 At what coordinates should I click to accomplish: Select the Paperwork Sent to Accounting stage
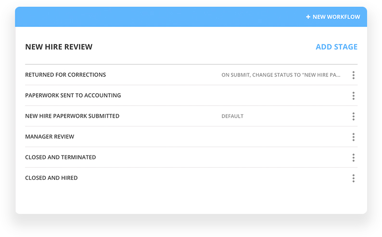(73, 95)
